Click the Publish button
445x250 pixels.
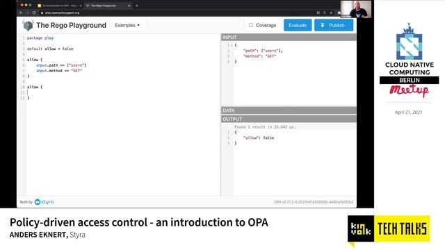click(334, 25)
